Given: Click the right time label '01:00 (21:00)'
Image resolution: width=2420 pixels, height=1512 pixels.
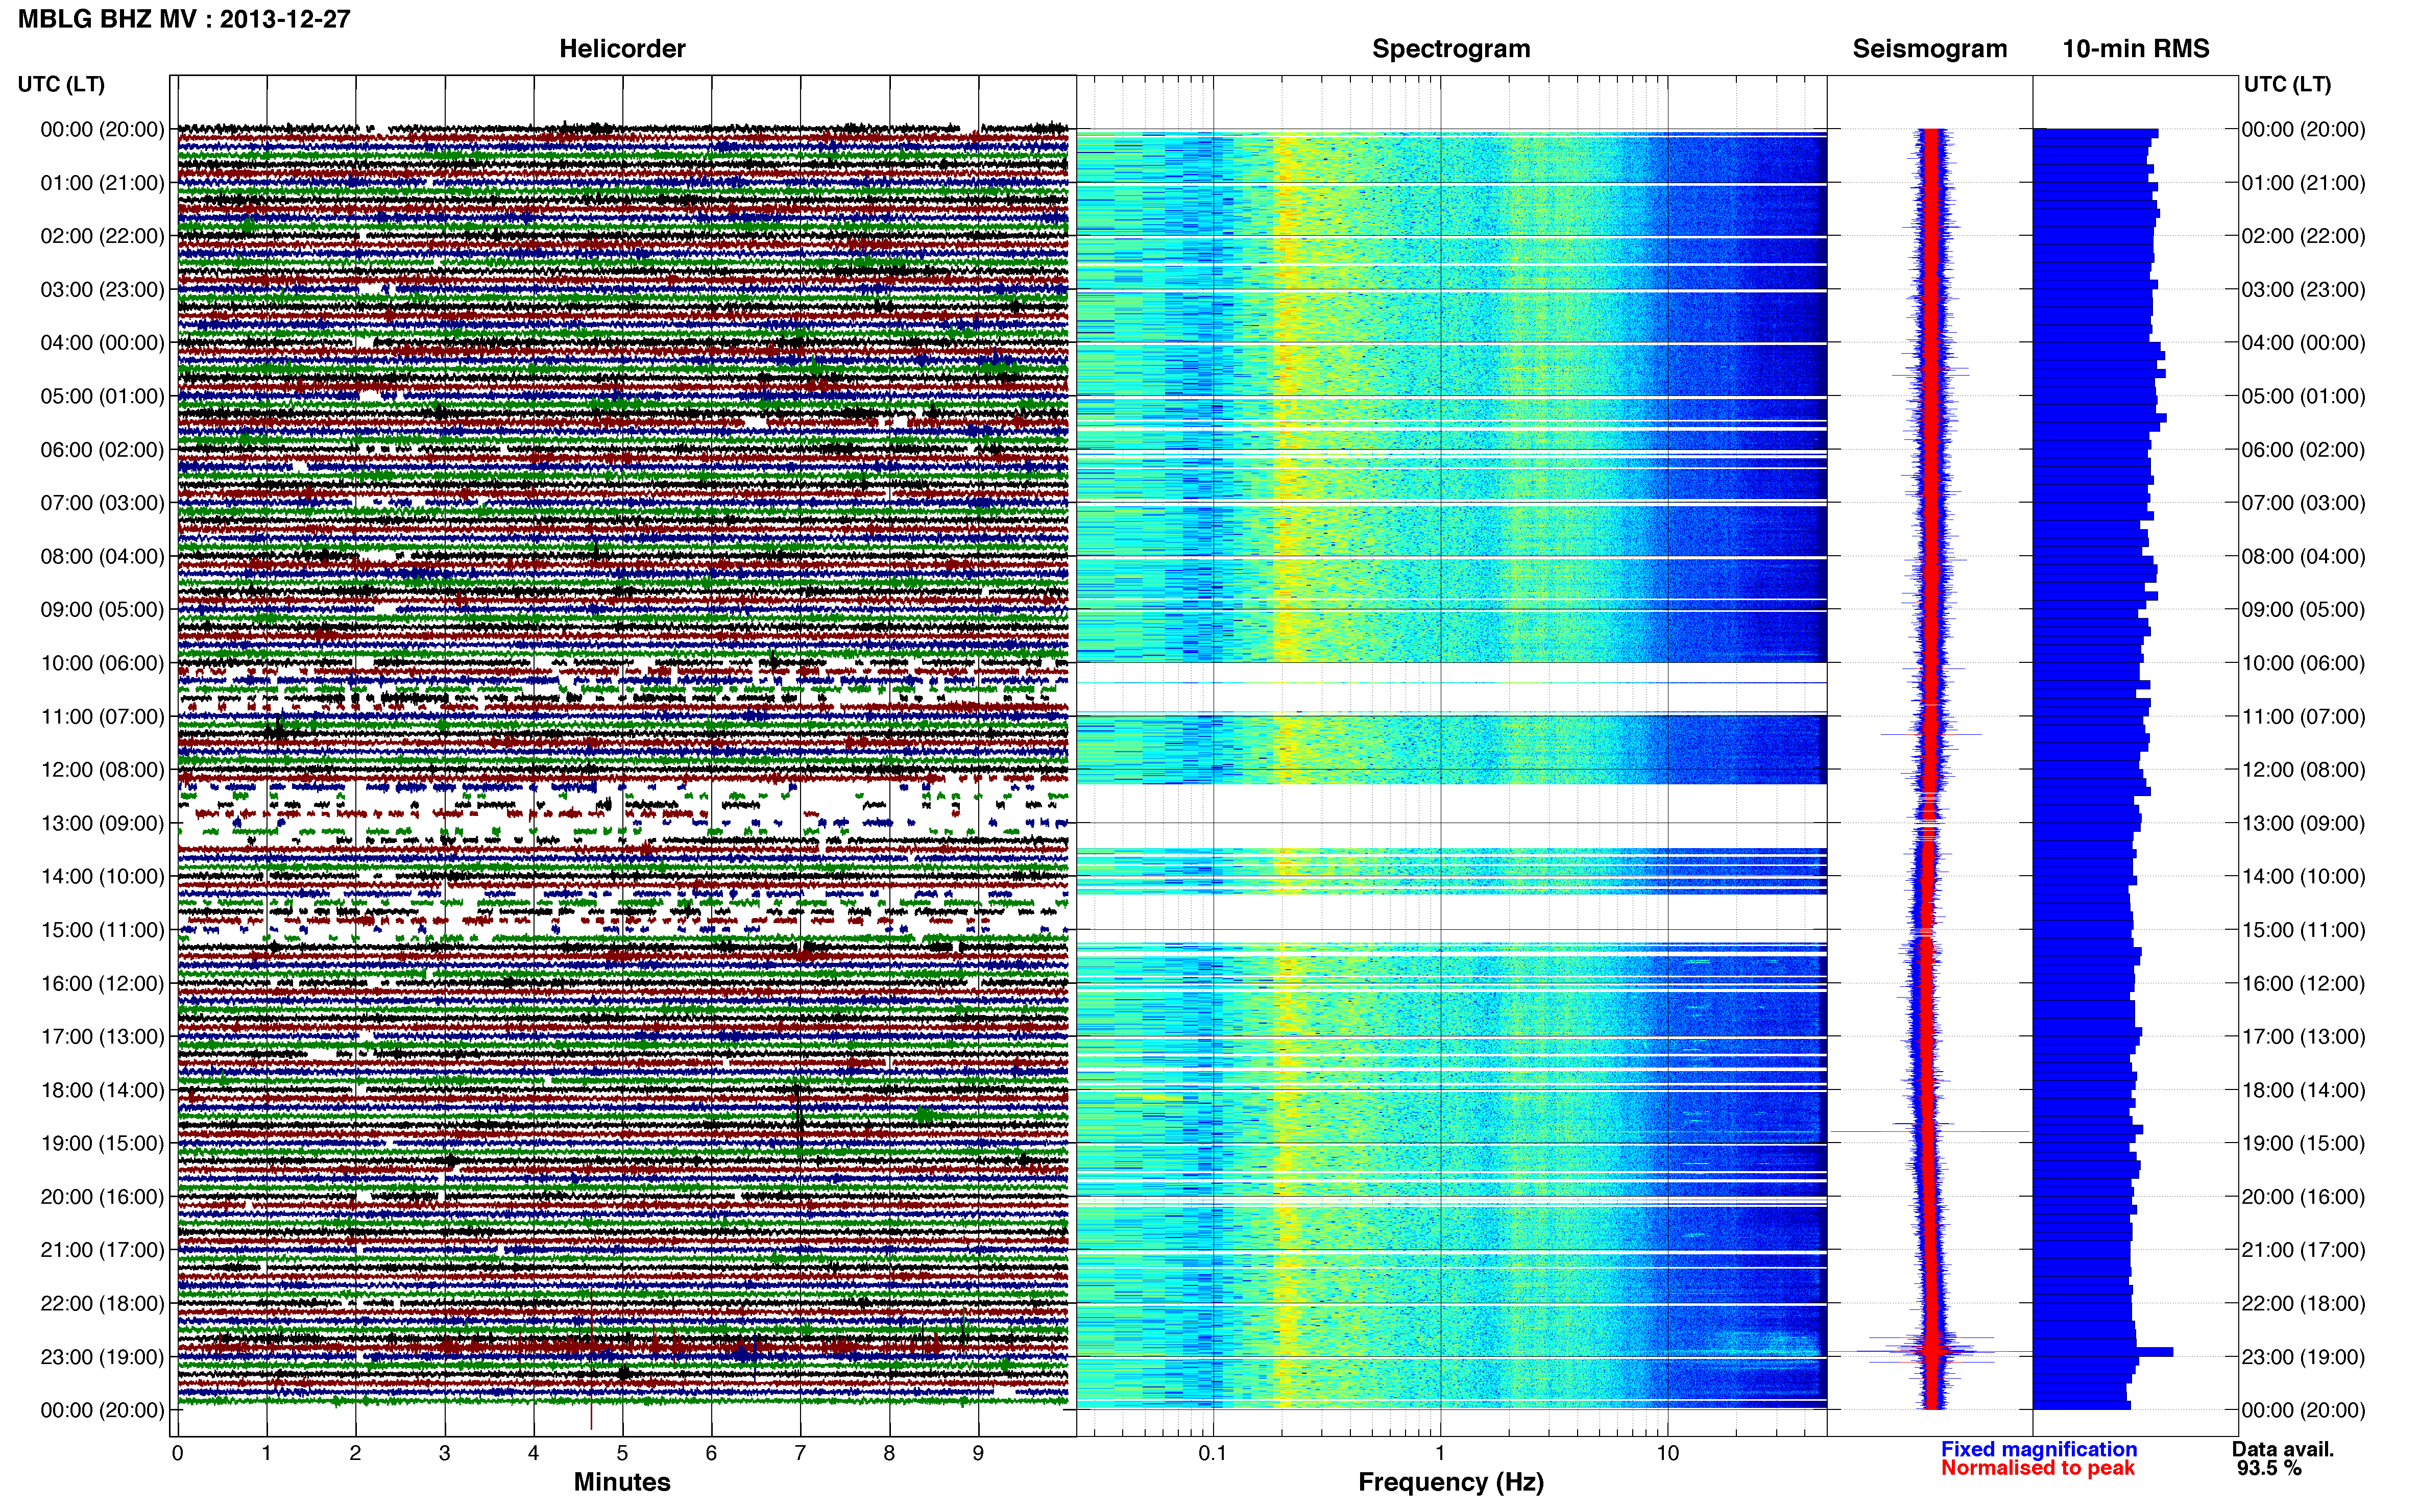Looking at the screenshot, I should pos(2303,183).
